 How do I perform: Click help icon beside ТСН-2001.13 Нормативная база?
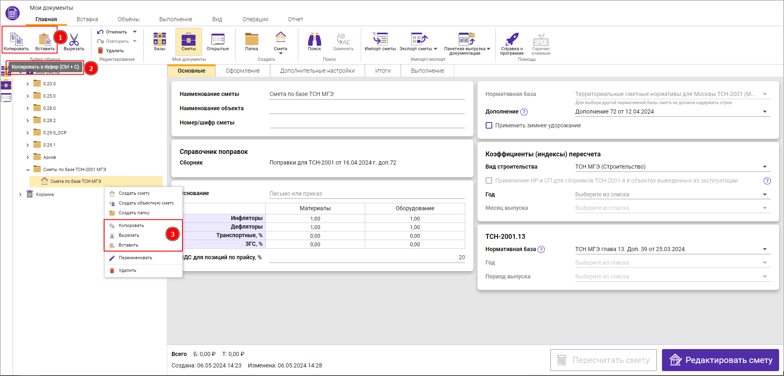click(541, 249)
